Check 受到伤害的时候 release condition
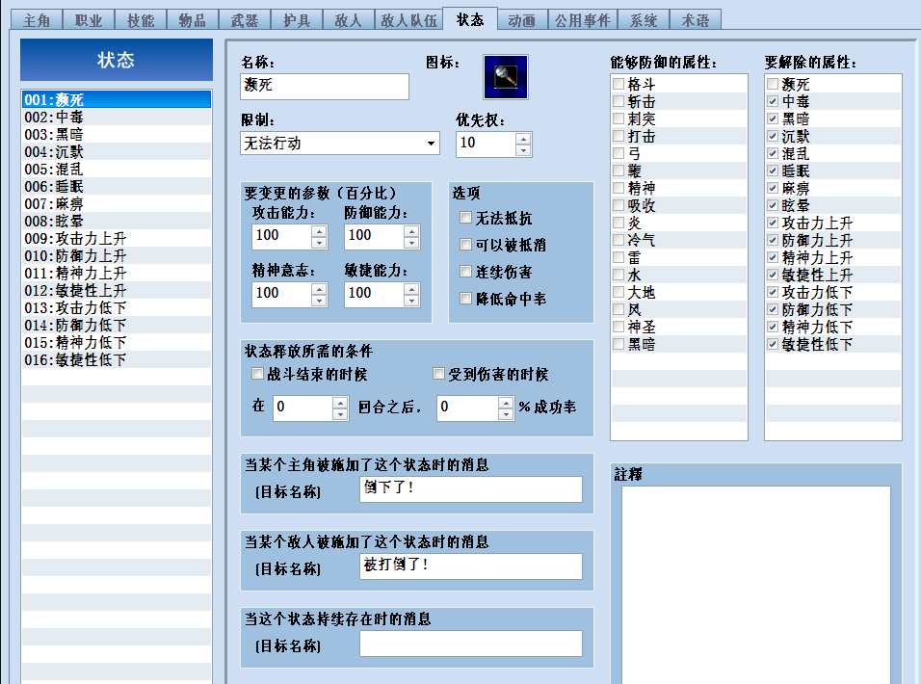 (438, 374)
